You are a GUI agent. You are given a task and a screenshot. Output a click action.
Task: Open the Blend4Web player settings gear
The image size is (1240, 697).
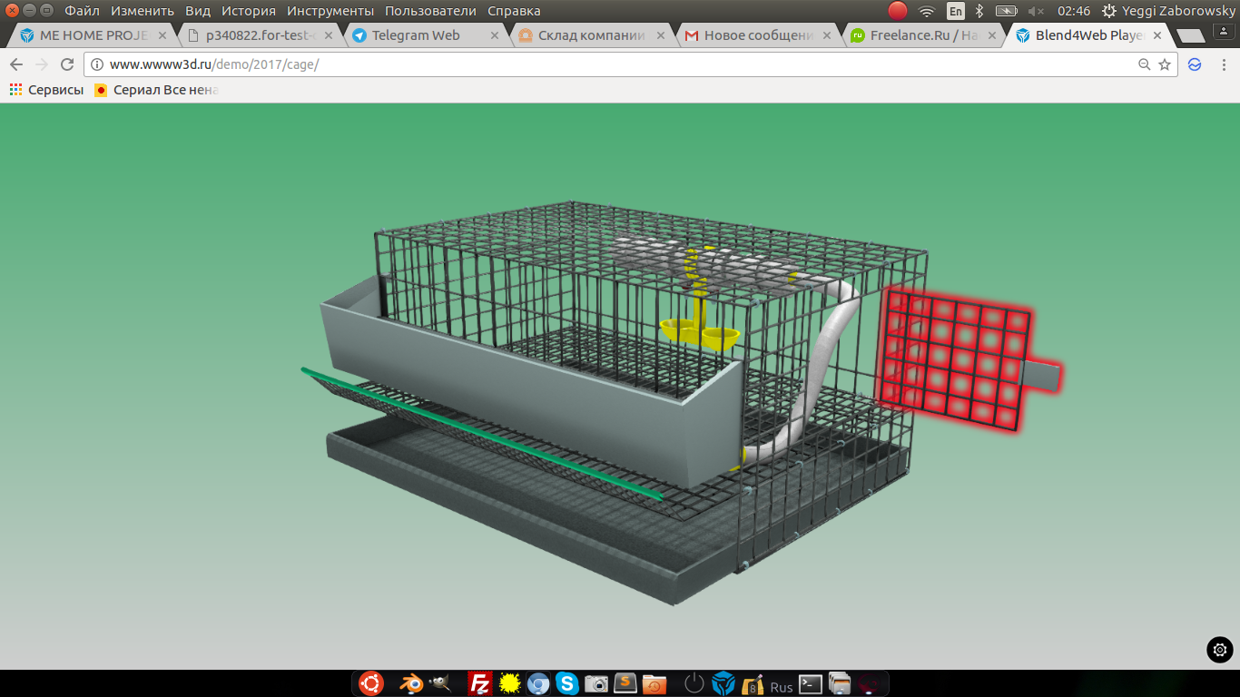(1219, 650)
